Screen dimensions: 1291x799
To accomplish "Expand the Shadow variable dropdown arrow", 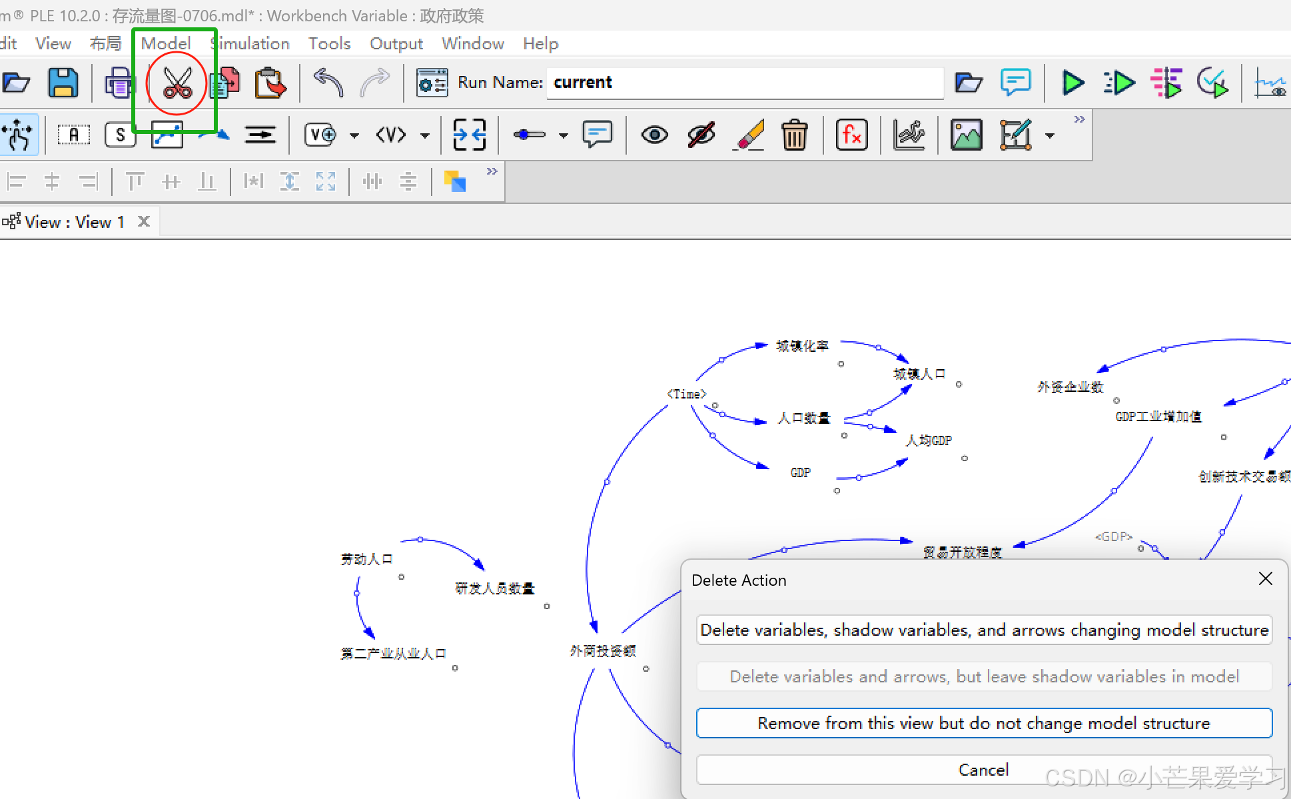I will click(x=425, y=136).
